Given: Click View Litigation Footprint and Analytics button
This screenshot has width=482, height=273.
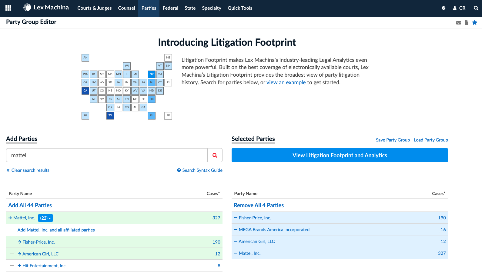Looking at the screenshot, I should coord(340,155).
